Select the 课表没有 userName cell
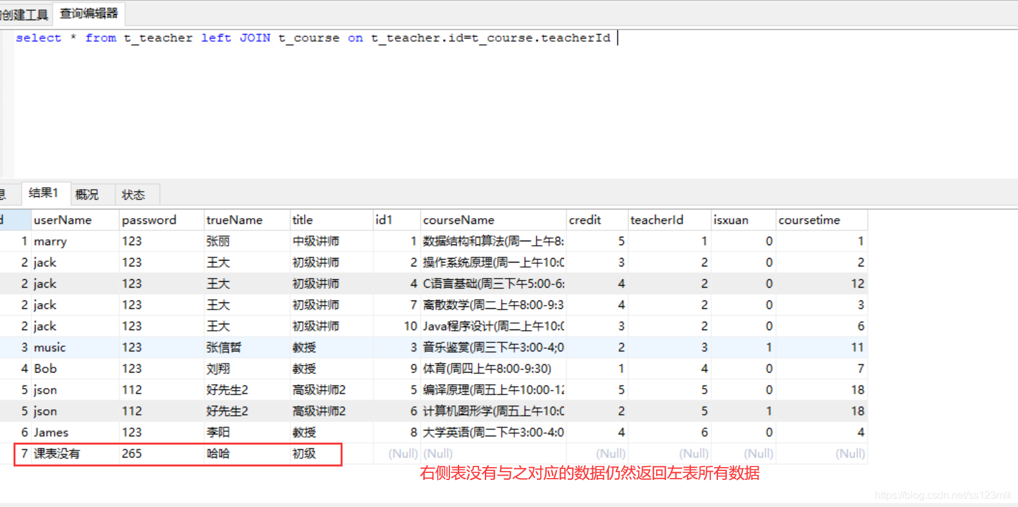The width and height of the screenshot is (1018, 507). [75, 454]
